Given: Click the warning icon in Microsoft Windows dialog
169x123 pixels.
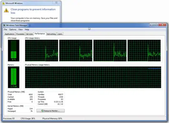Looking at the screenshot, I should [6, 10].
